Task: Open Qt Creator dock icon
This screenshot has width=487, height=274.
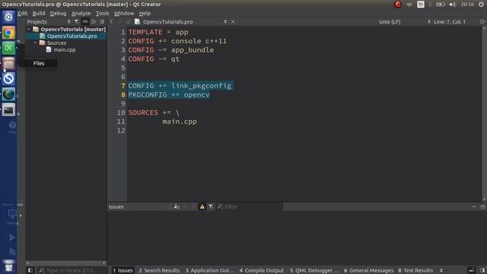Action: (8, 48)
